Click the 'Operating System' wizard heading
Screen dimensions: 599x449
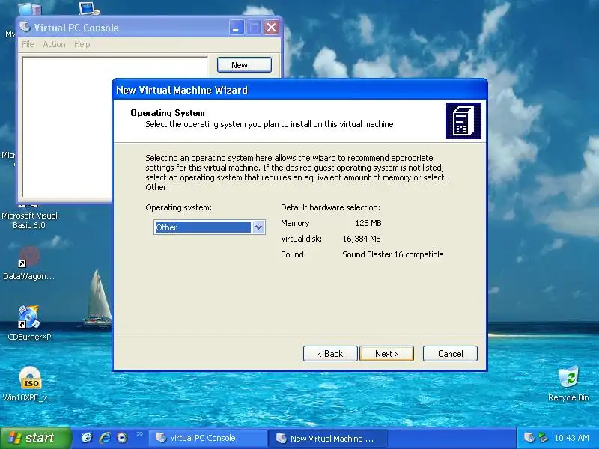tap(167, 113)
